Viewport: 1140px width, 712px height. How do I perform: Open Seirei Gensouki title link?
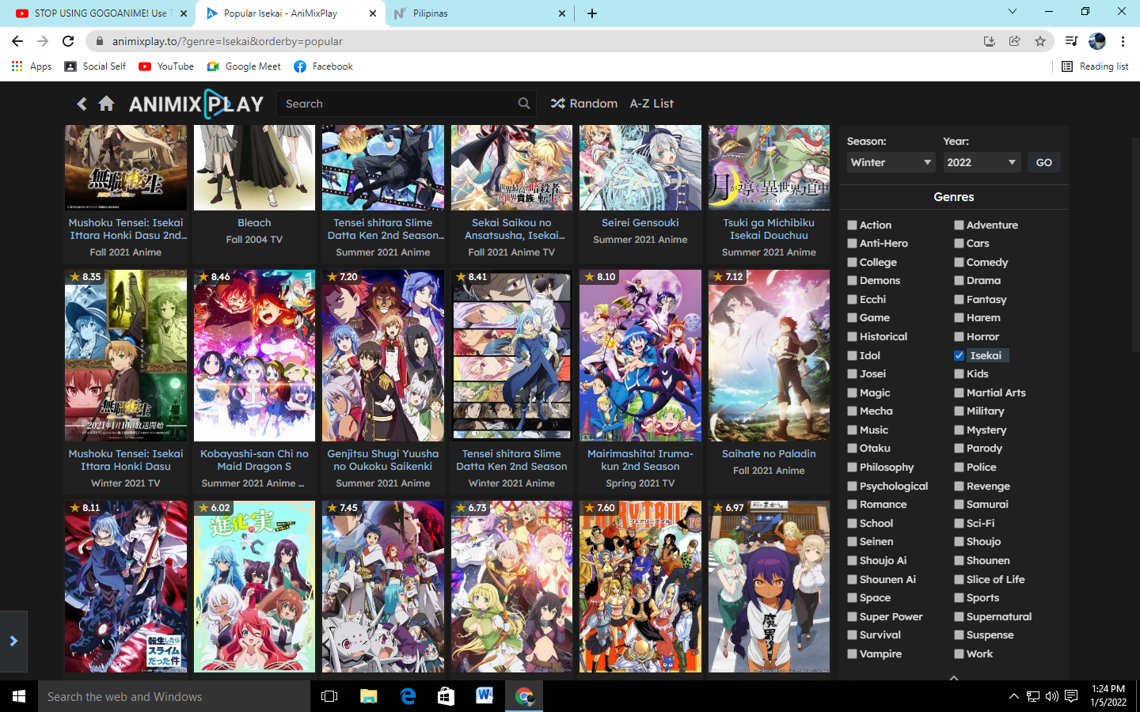(x=640, y=223)
